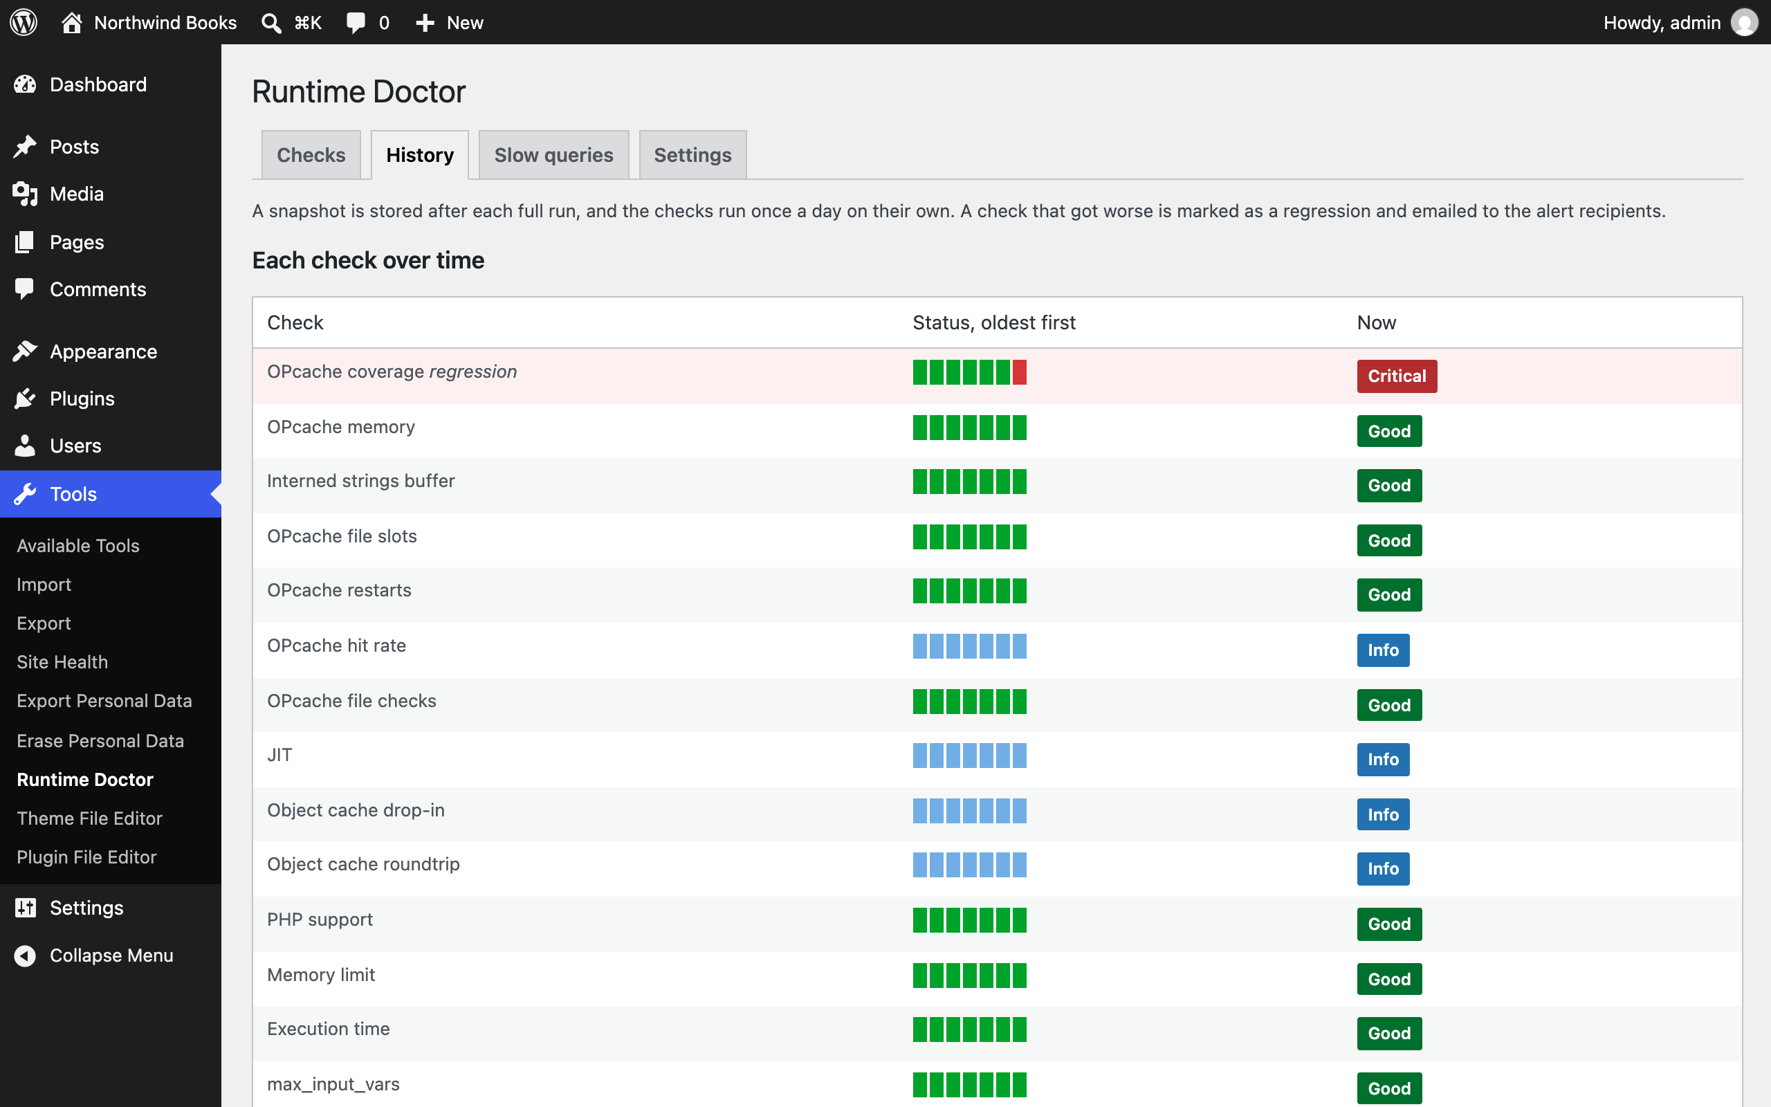Open the Runtime Doctor Settings tab
This screenshot has height=1107, width=1771.
692,155
